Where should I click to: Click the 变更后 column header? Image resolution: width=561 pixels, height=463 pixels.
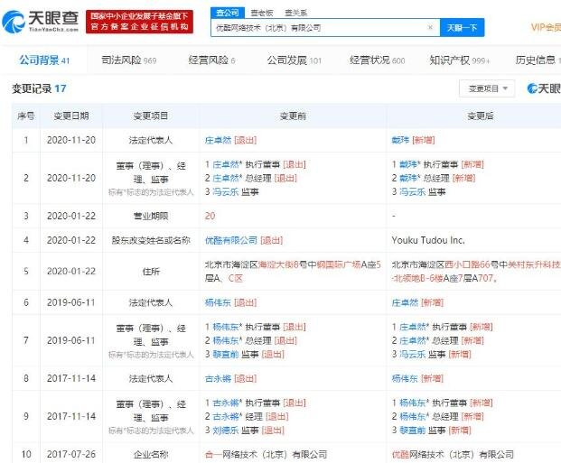(x=481, y=116)
